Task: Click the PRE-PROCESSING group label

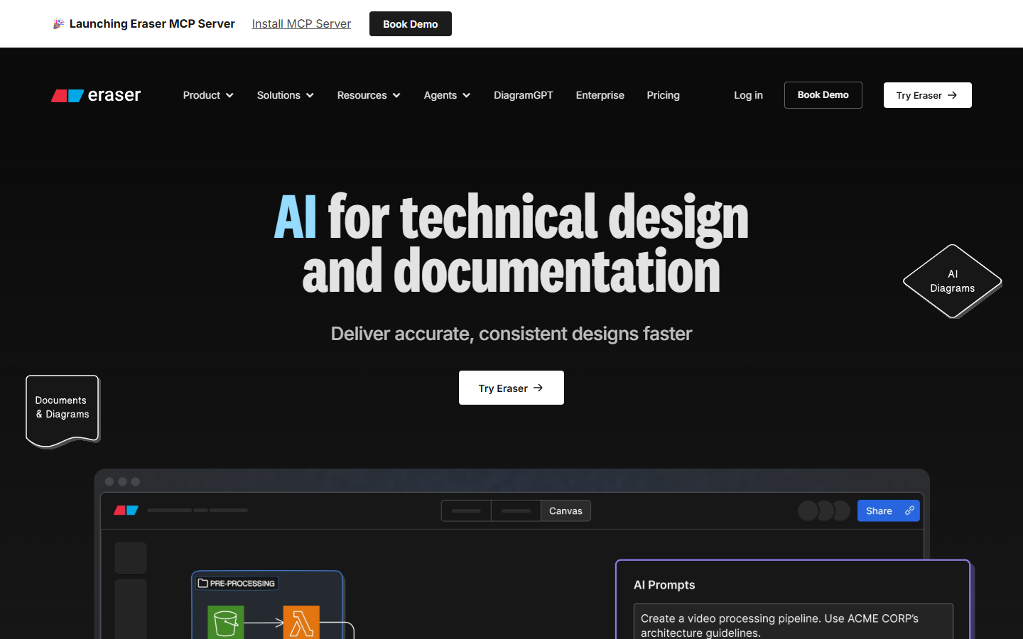Action: click(237, 584)
